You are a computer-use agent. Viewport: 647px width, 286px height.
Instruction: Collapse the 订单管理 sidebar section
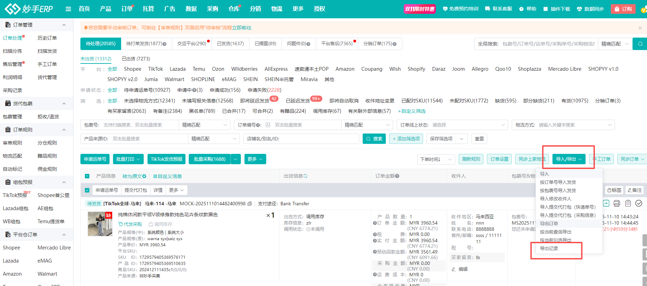(64, 25)
